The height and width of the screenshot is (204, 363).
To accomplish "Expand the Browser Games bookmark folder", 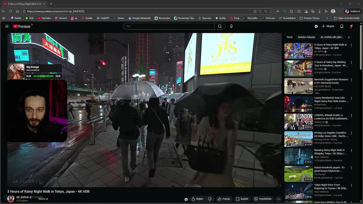I will point(309,18).
